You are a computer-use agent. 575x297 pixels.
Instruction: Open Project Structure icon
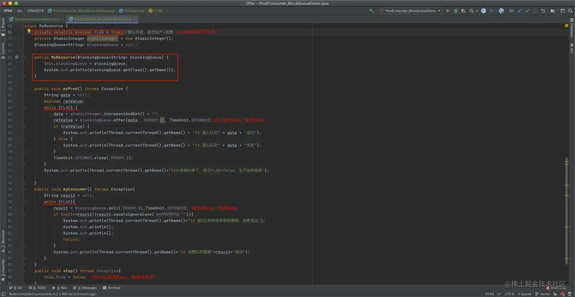pos(553,11)
